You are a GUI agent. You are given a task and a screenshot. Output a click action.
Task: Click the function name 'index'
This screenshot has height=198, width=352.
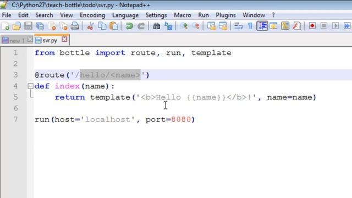pyautogui.click(x=67, y=86)
